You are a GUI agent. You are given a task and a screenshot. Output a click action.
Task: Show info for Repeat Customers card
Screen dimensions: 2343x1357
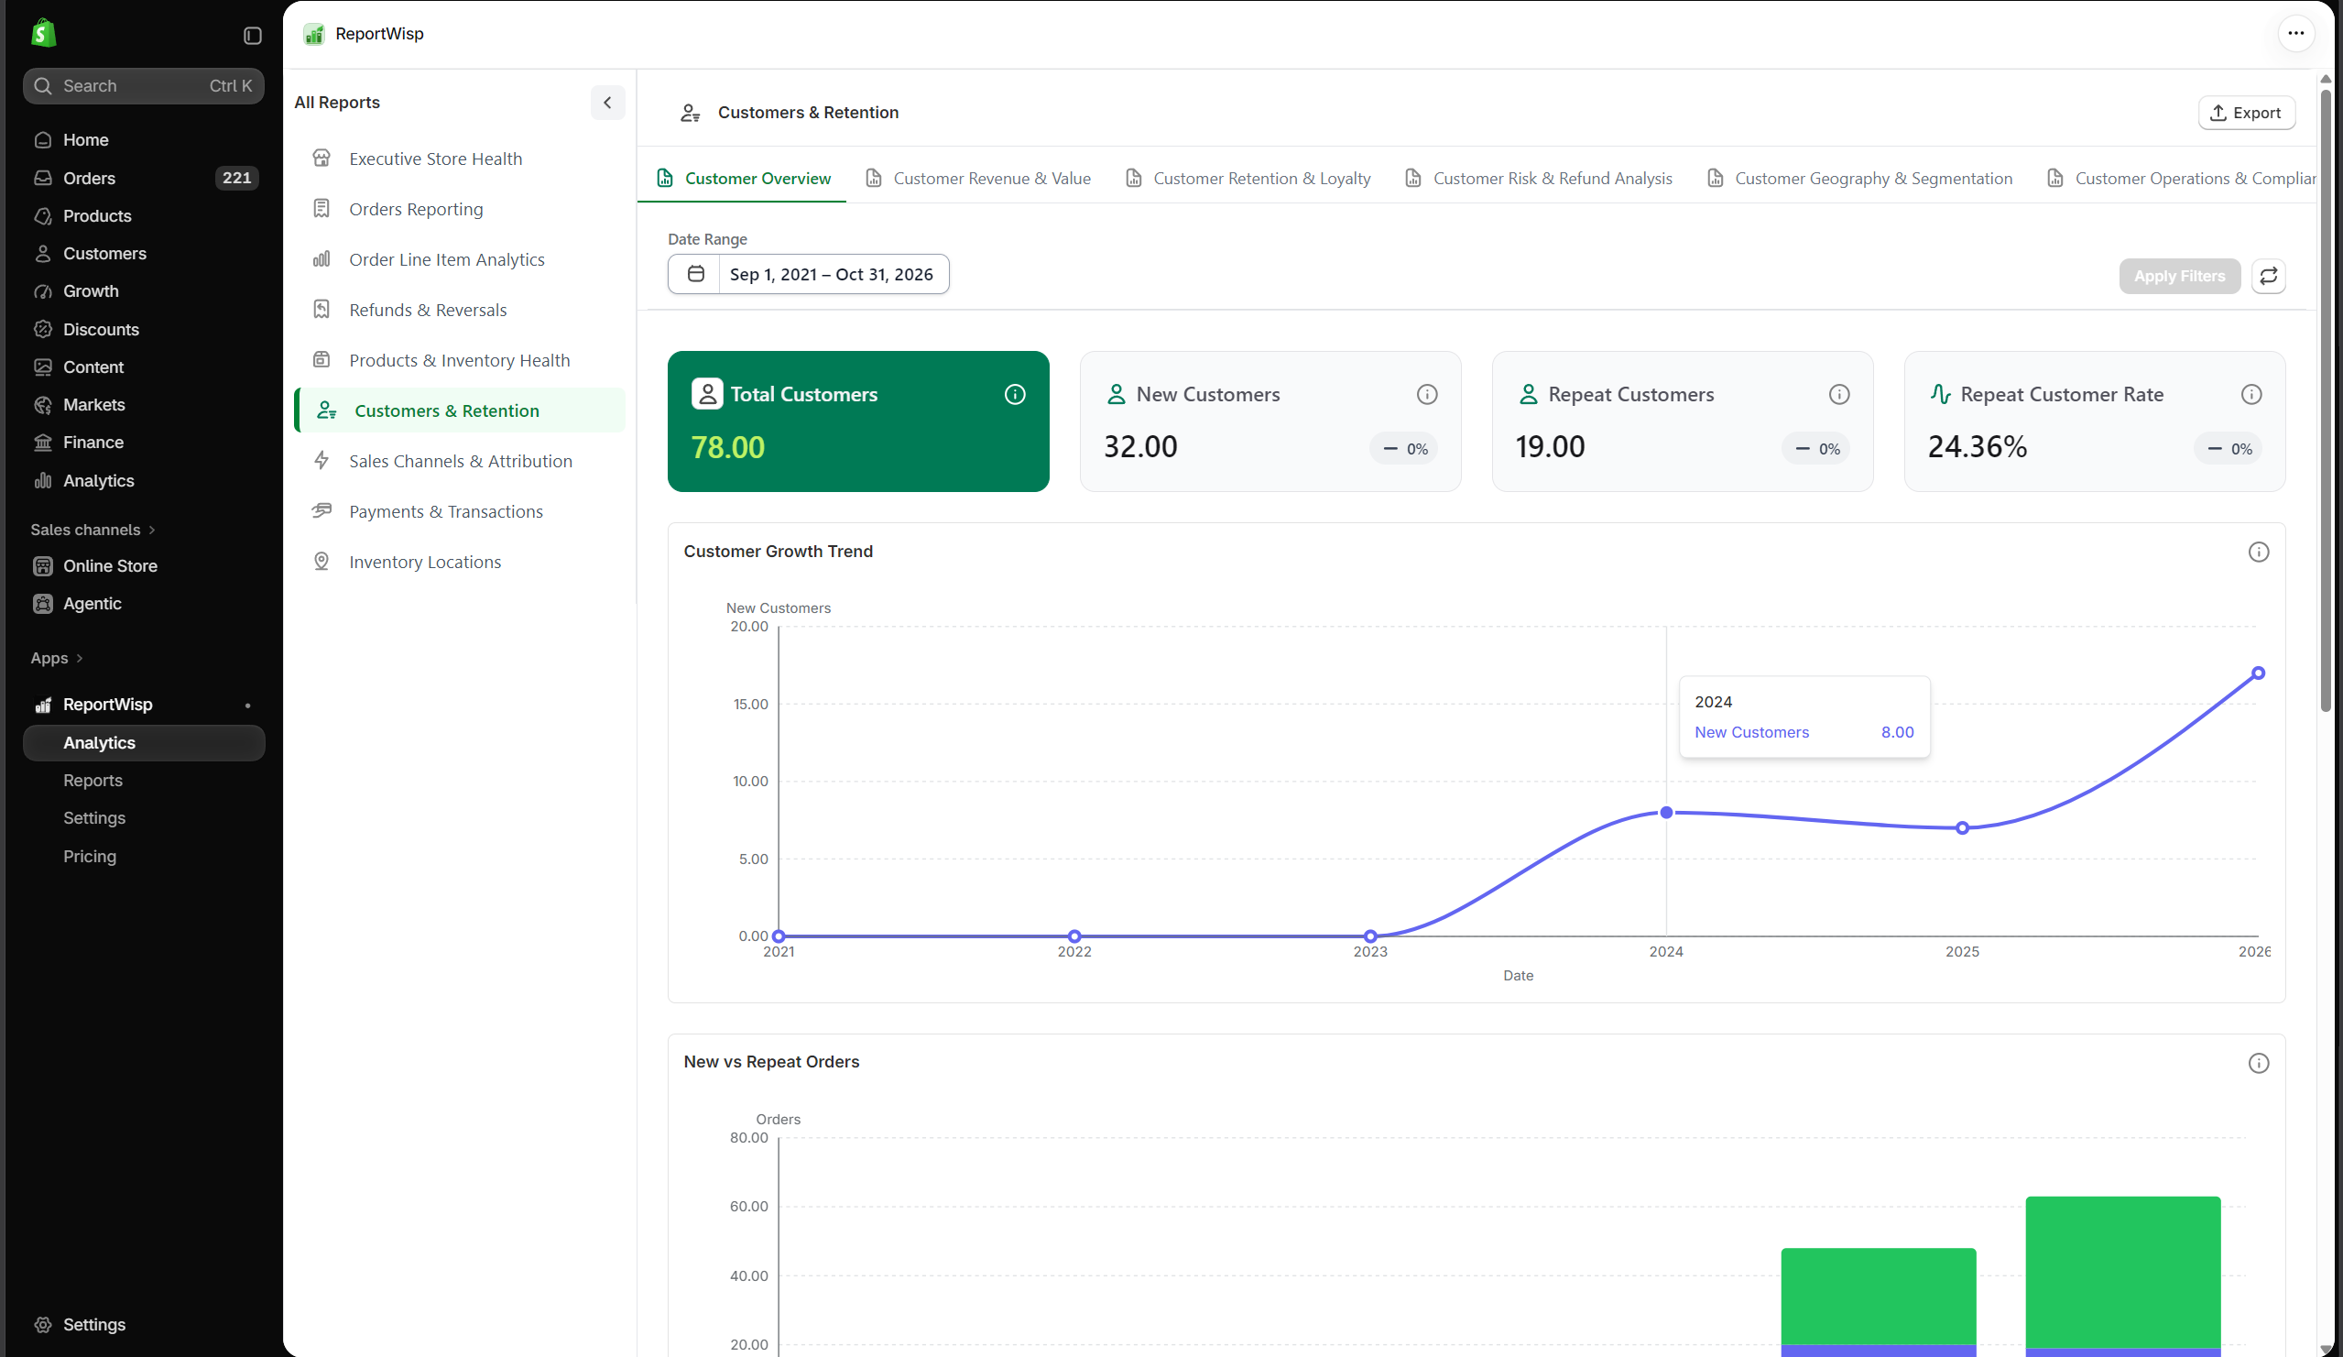click(1839, 394)
